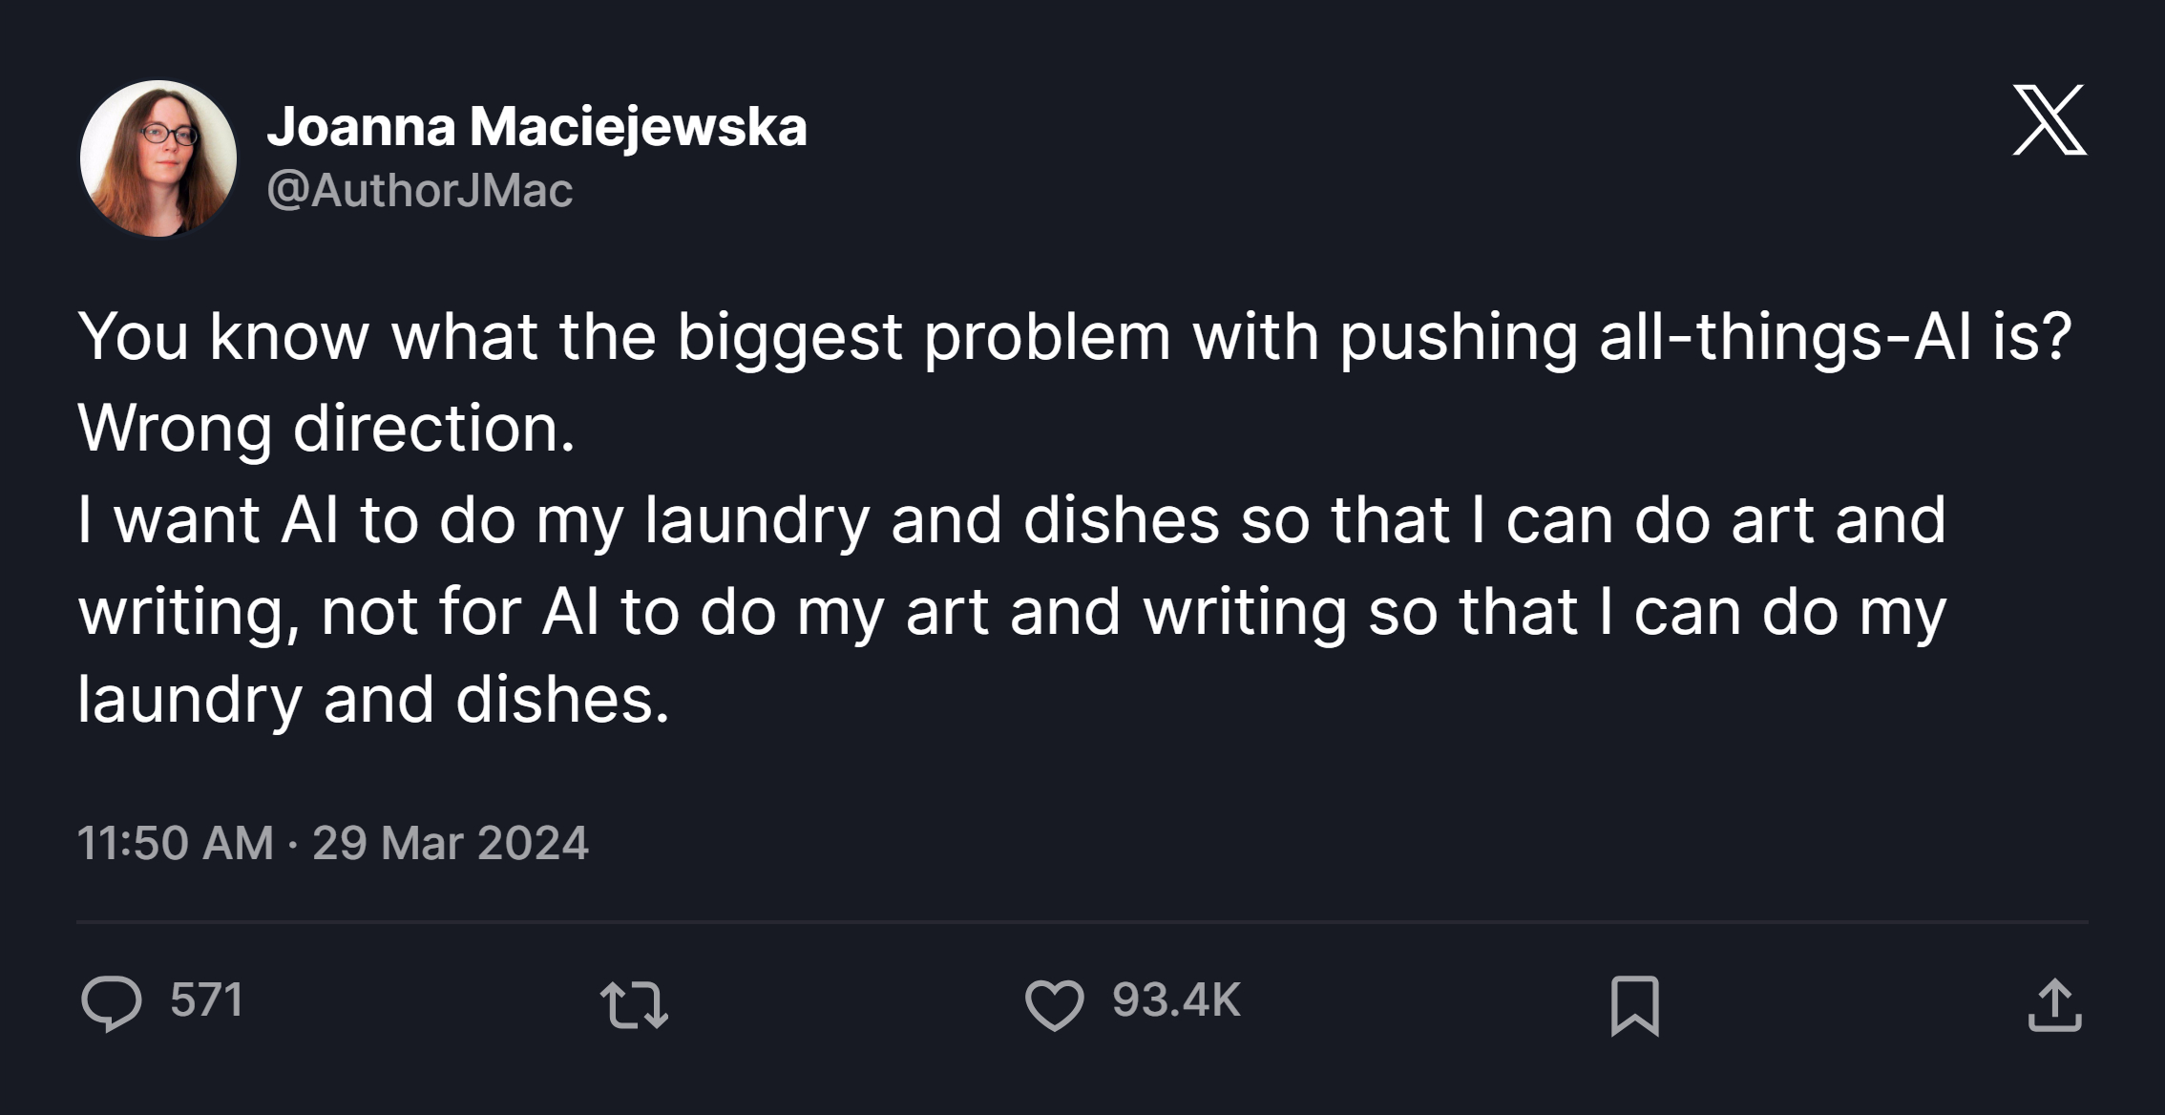This screenshot has width=2165, height=1115.
Task: Click the reply speech bubble icon
Action: point(112,1003)
